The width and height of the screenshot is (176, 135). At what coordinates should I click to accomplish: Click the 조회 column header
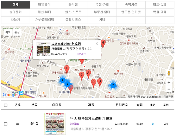(x=166, y=105)
